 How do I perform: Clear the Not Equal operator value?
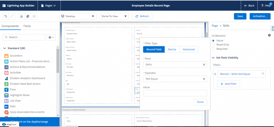click(204, 79)
